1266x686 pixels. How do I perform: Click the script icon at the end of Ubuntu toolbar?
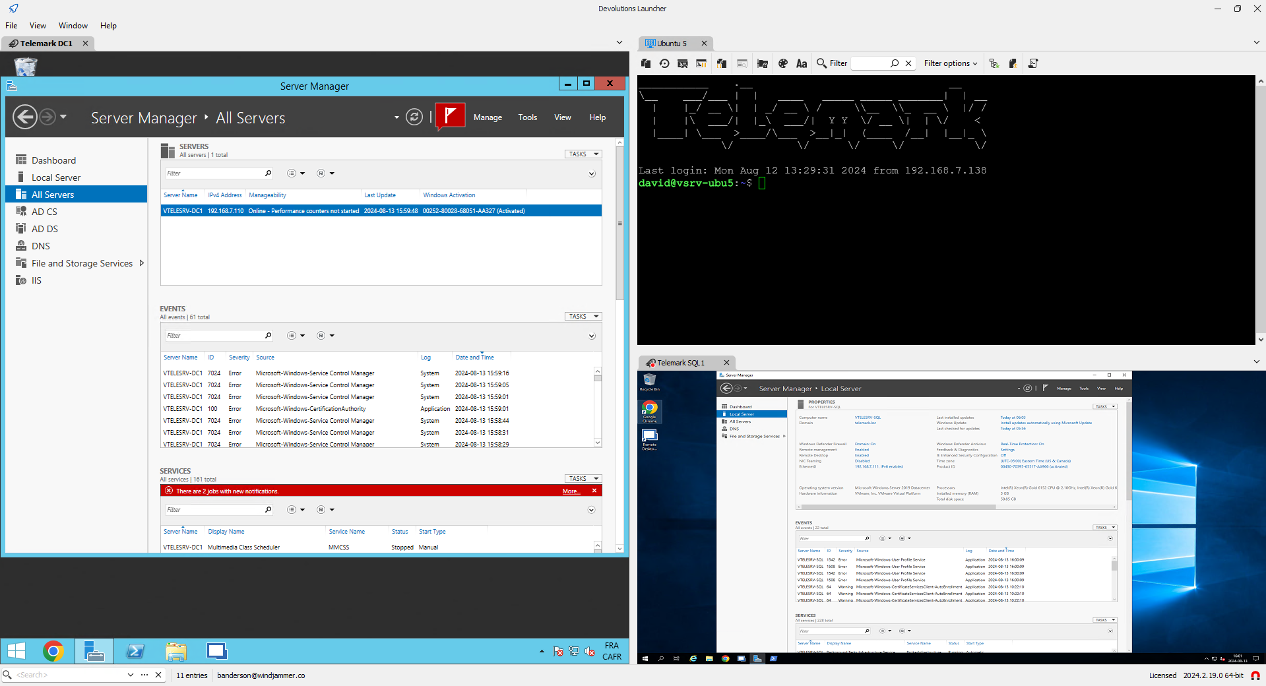coord(1033,63)
